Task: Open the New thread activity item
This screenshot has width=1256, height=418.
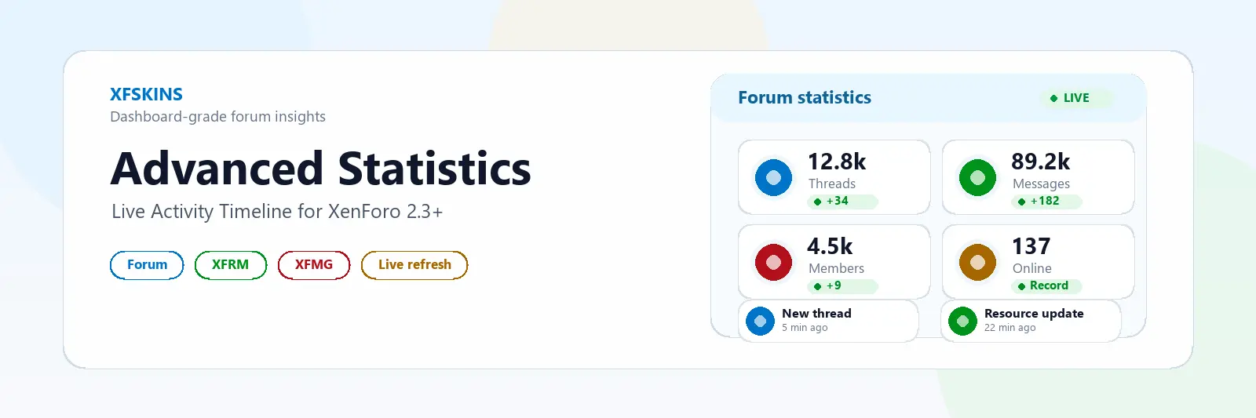Action: pyautogui.click(x=828, y=321)
